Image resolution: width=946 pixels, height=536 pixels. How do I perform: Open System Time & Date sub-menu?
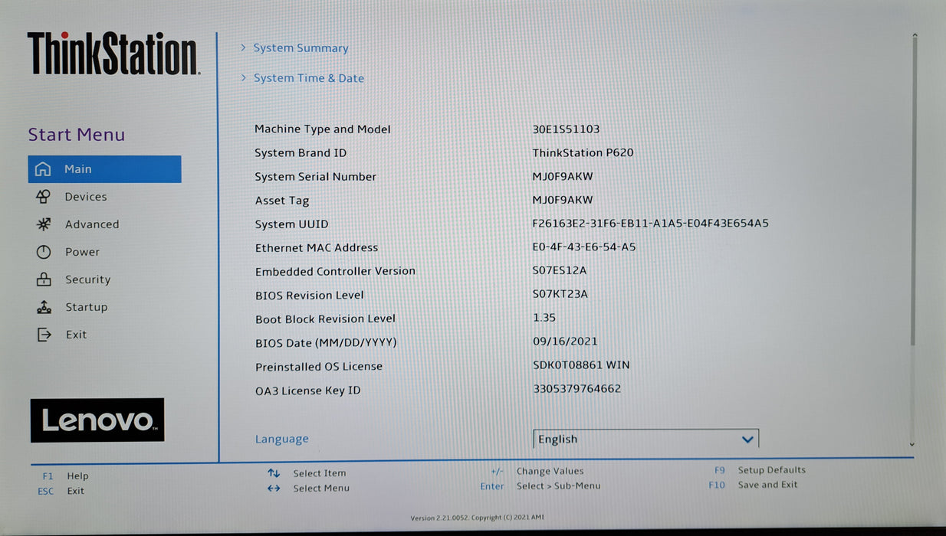[309, 78]
